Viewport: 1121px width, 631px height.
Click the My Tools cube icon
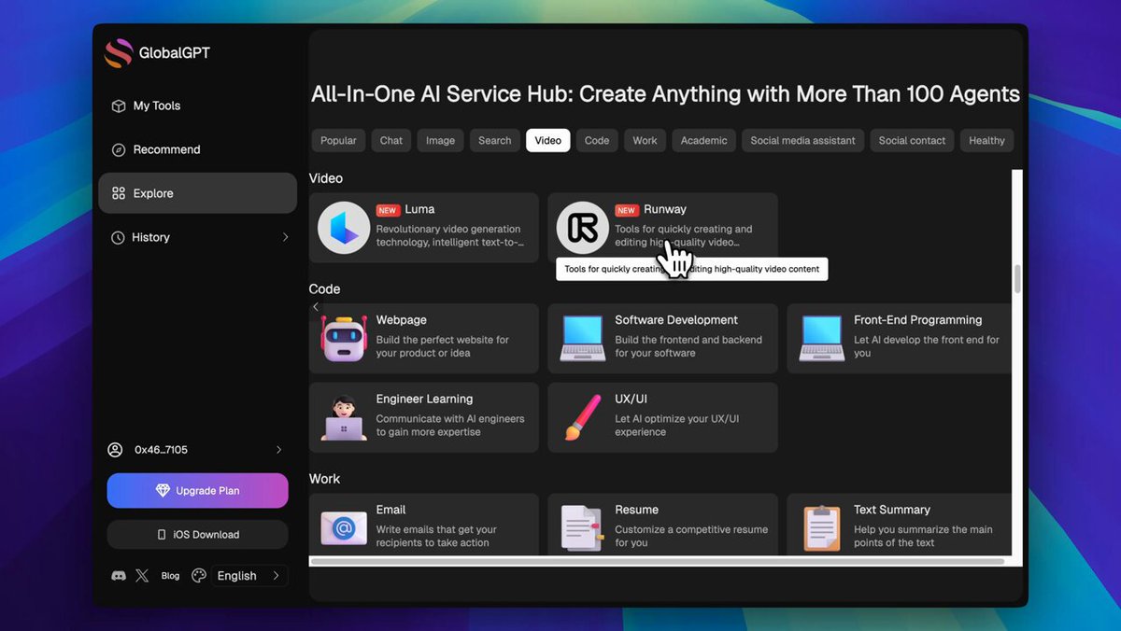pos(119,106)
